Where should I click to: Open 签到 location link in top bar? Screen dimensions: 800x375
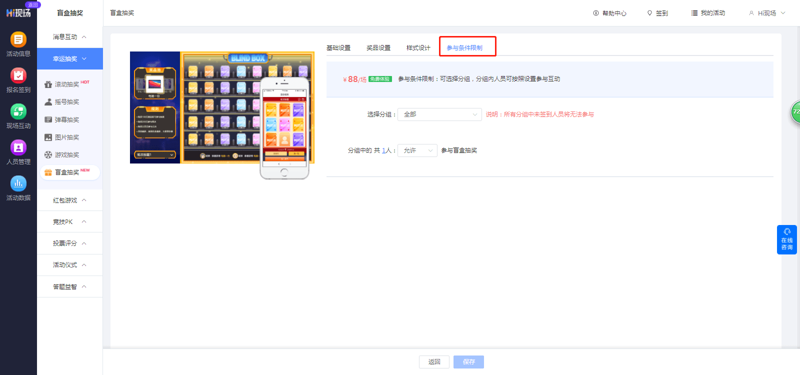click(657, 13)
